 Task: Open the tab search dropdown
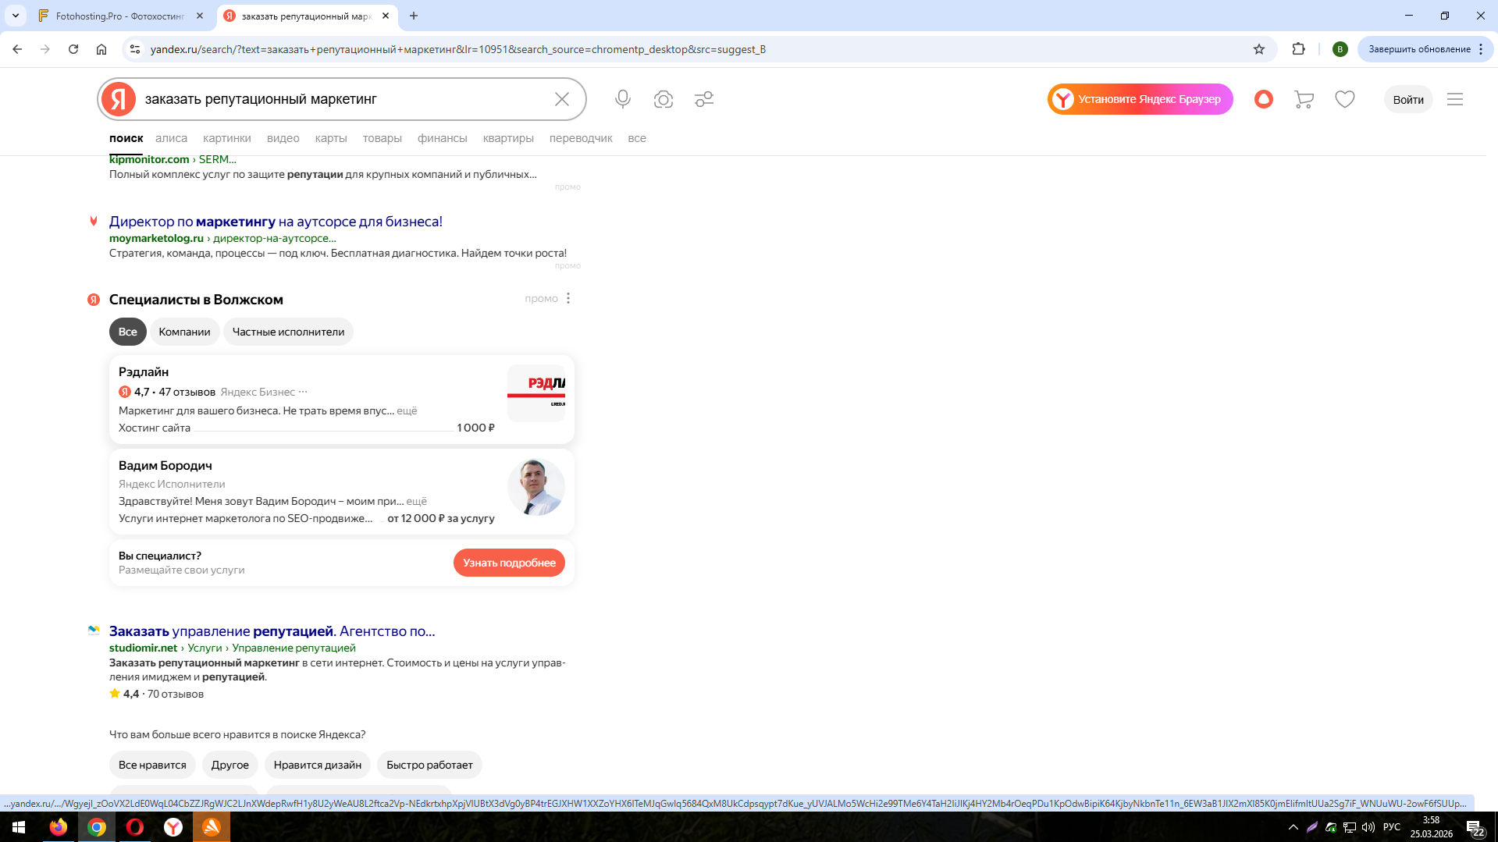click(16, 16)
